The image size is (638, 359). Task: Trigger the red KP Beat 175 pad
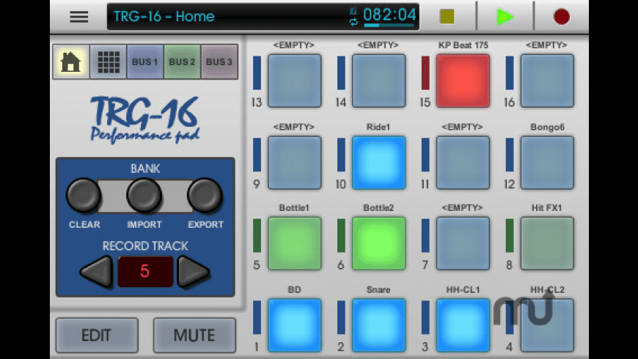pos(463,81)
